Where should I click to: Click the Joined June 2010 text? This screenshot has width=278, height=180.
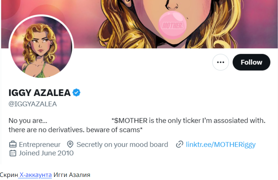pos(46,153)
